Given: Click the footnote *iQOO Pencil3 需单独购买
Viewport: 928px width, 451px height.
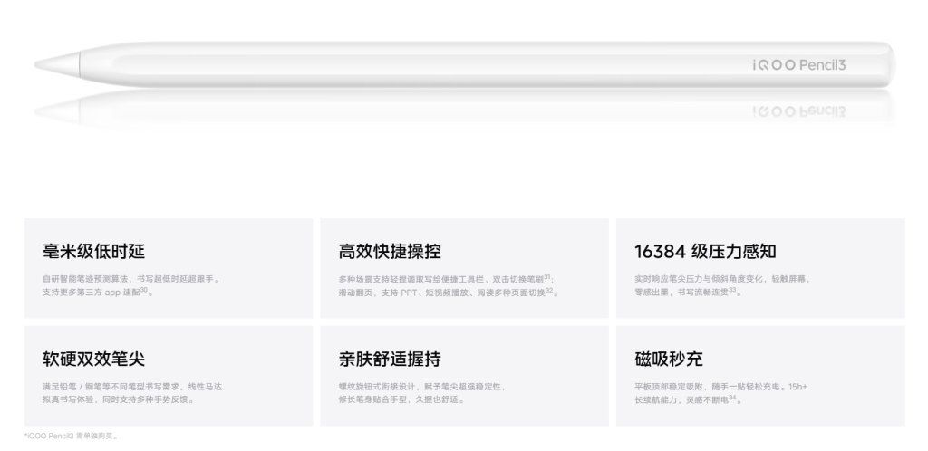Looking at the screenshot, I should click(71, 437).
